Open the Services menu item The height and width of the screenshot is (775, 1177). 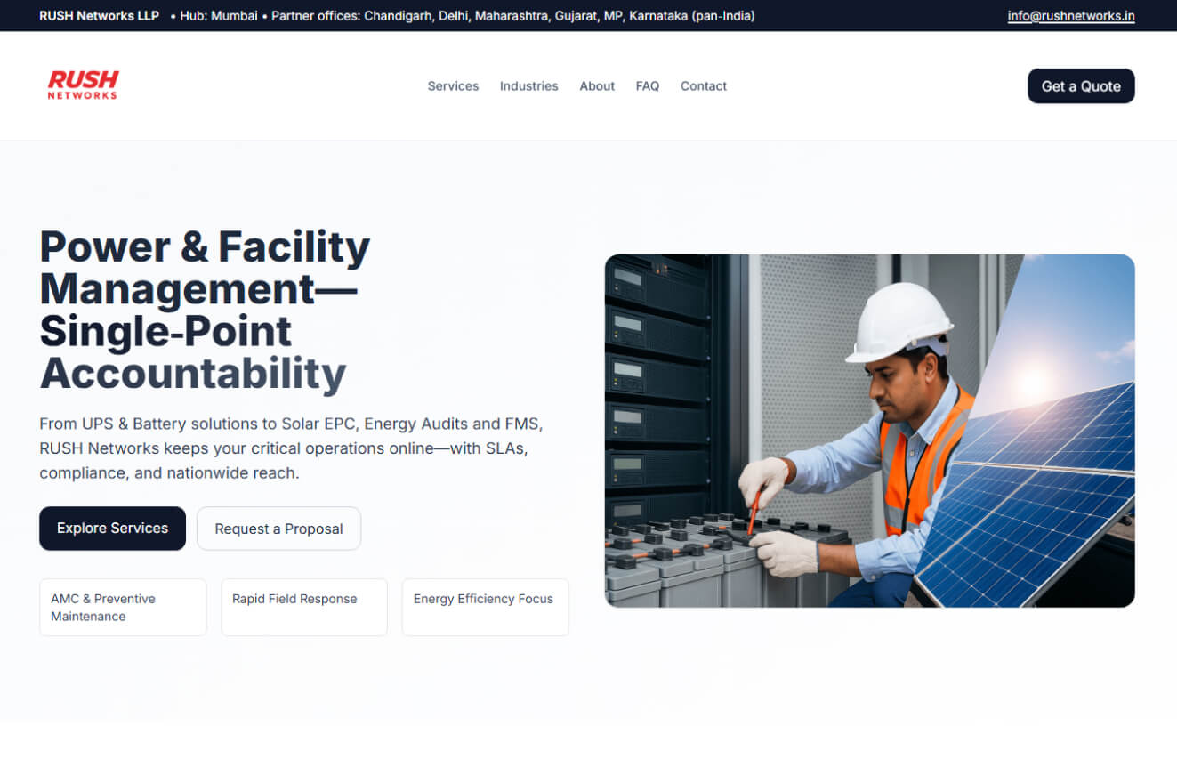tap(453, 86)
